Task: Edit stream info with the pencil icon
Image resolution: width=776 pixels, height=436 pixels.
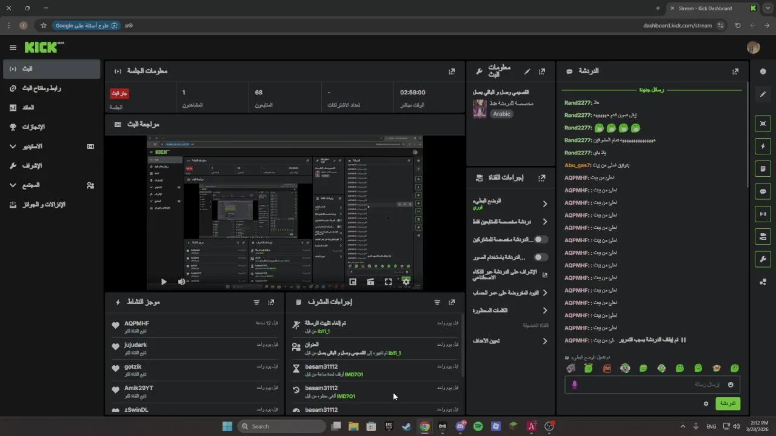Action: coord(527,71)
